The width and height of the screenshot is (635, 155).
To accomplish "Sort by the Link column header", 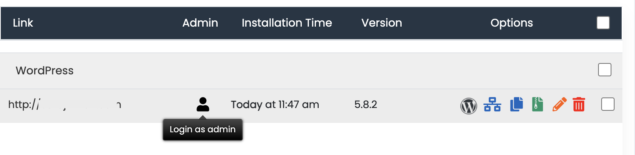I will 23,23.
